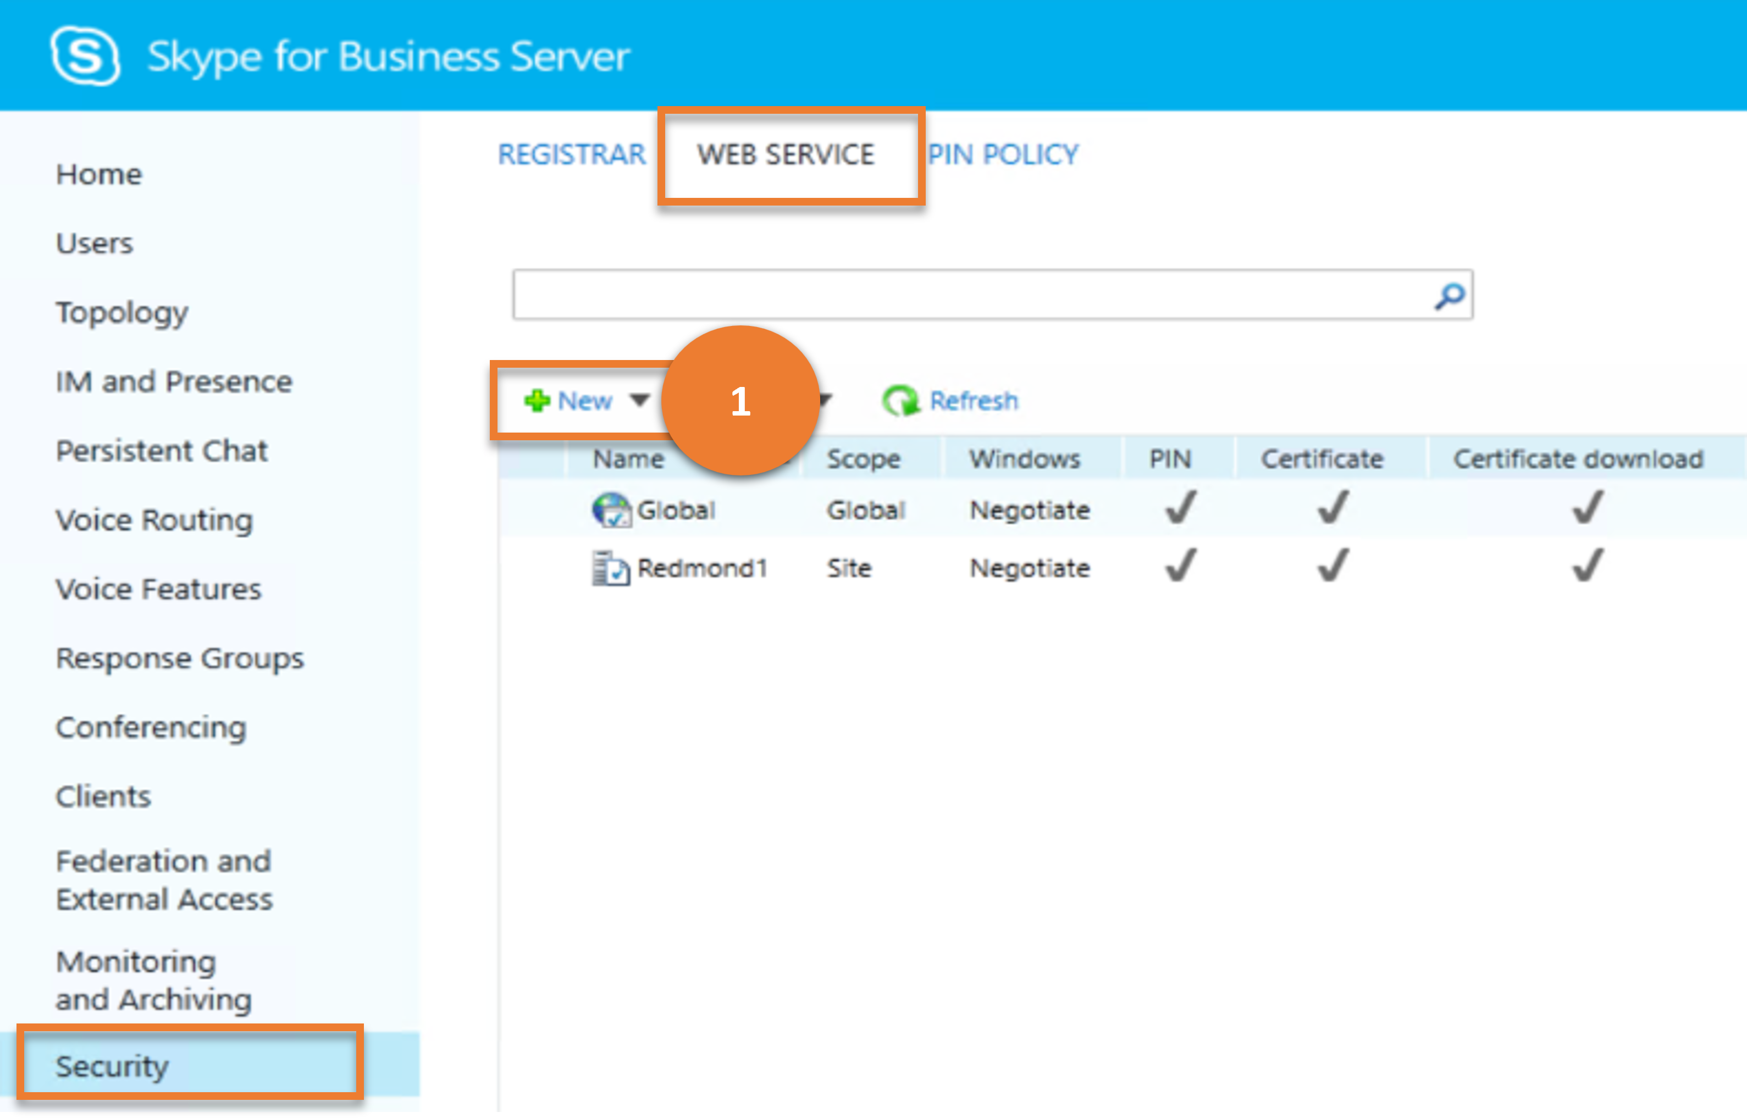The height and width of the screenshot is (1118, 1747).
Task: Select Topology in the navigation
Action: point(122,313)
